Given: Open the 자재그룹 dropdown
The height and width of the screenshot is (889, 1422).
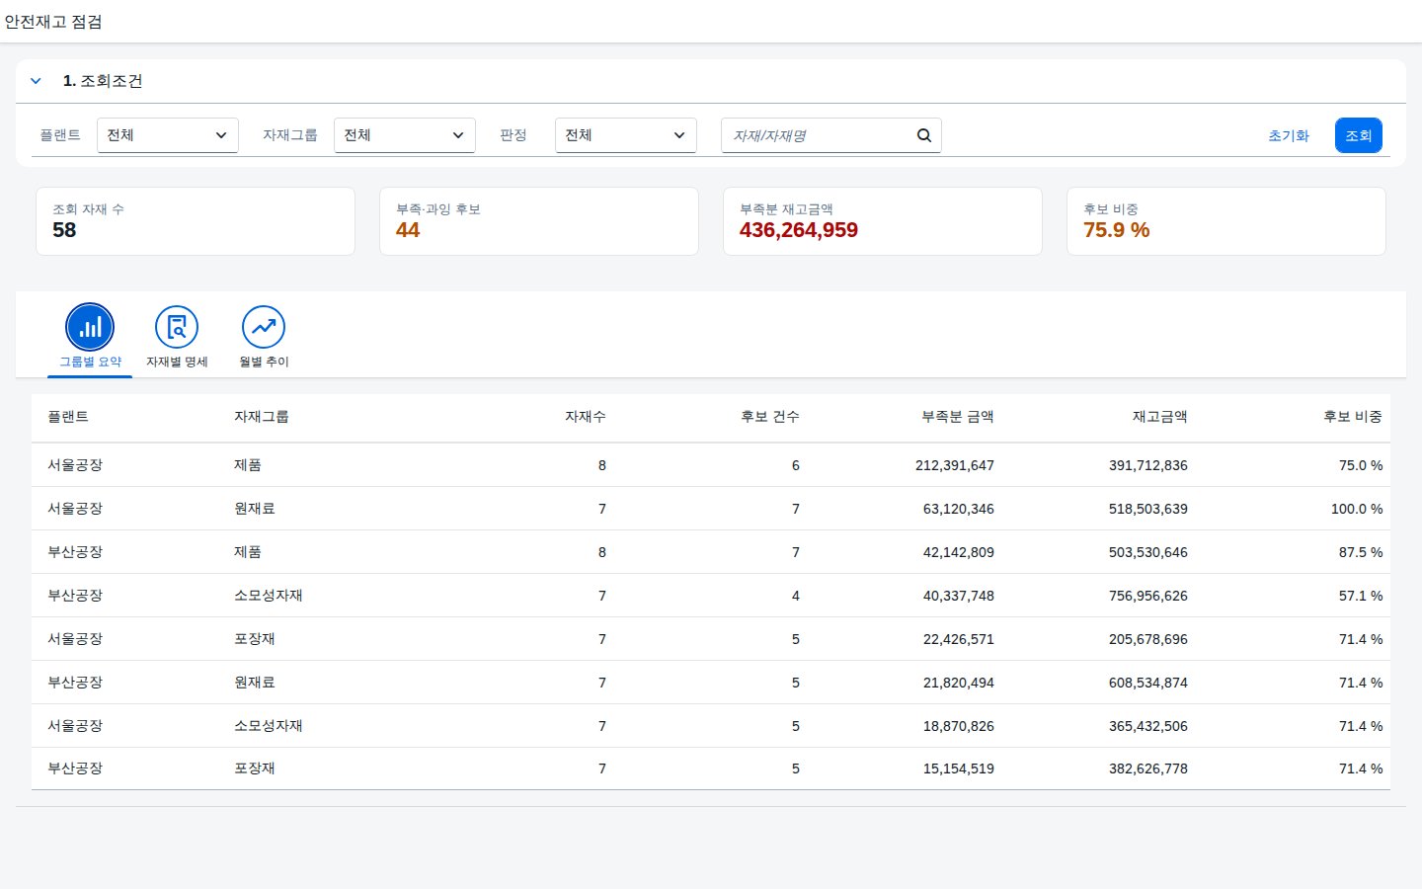Looking at the screenshot, I should coord(405,135).
